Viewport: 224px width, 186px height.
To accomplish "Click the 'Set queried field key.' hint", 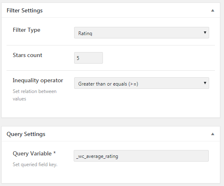I will point(35,165).
